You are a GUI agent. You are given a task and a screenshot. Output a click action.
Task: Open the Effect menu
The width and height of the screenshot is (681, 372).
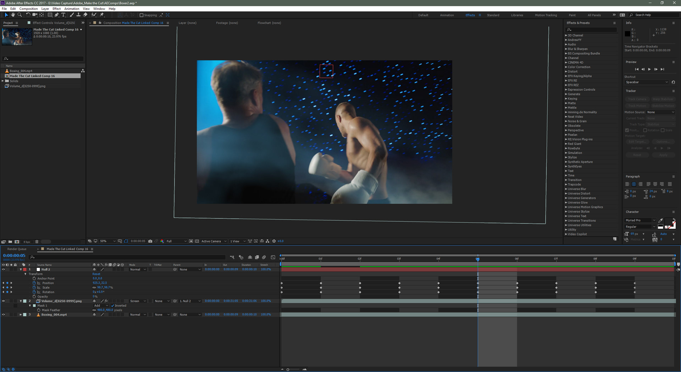pos(56,9)
